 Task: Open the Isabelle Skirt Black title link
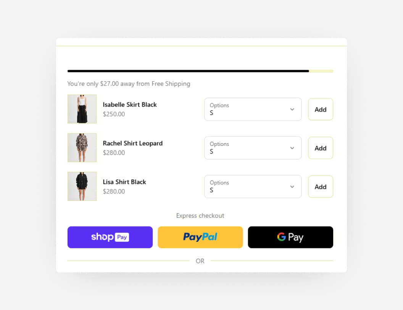tap(130, 105)
